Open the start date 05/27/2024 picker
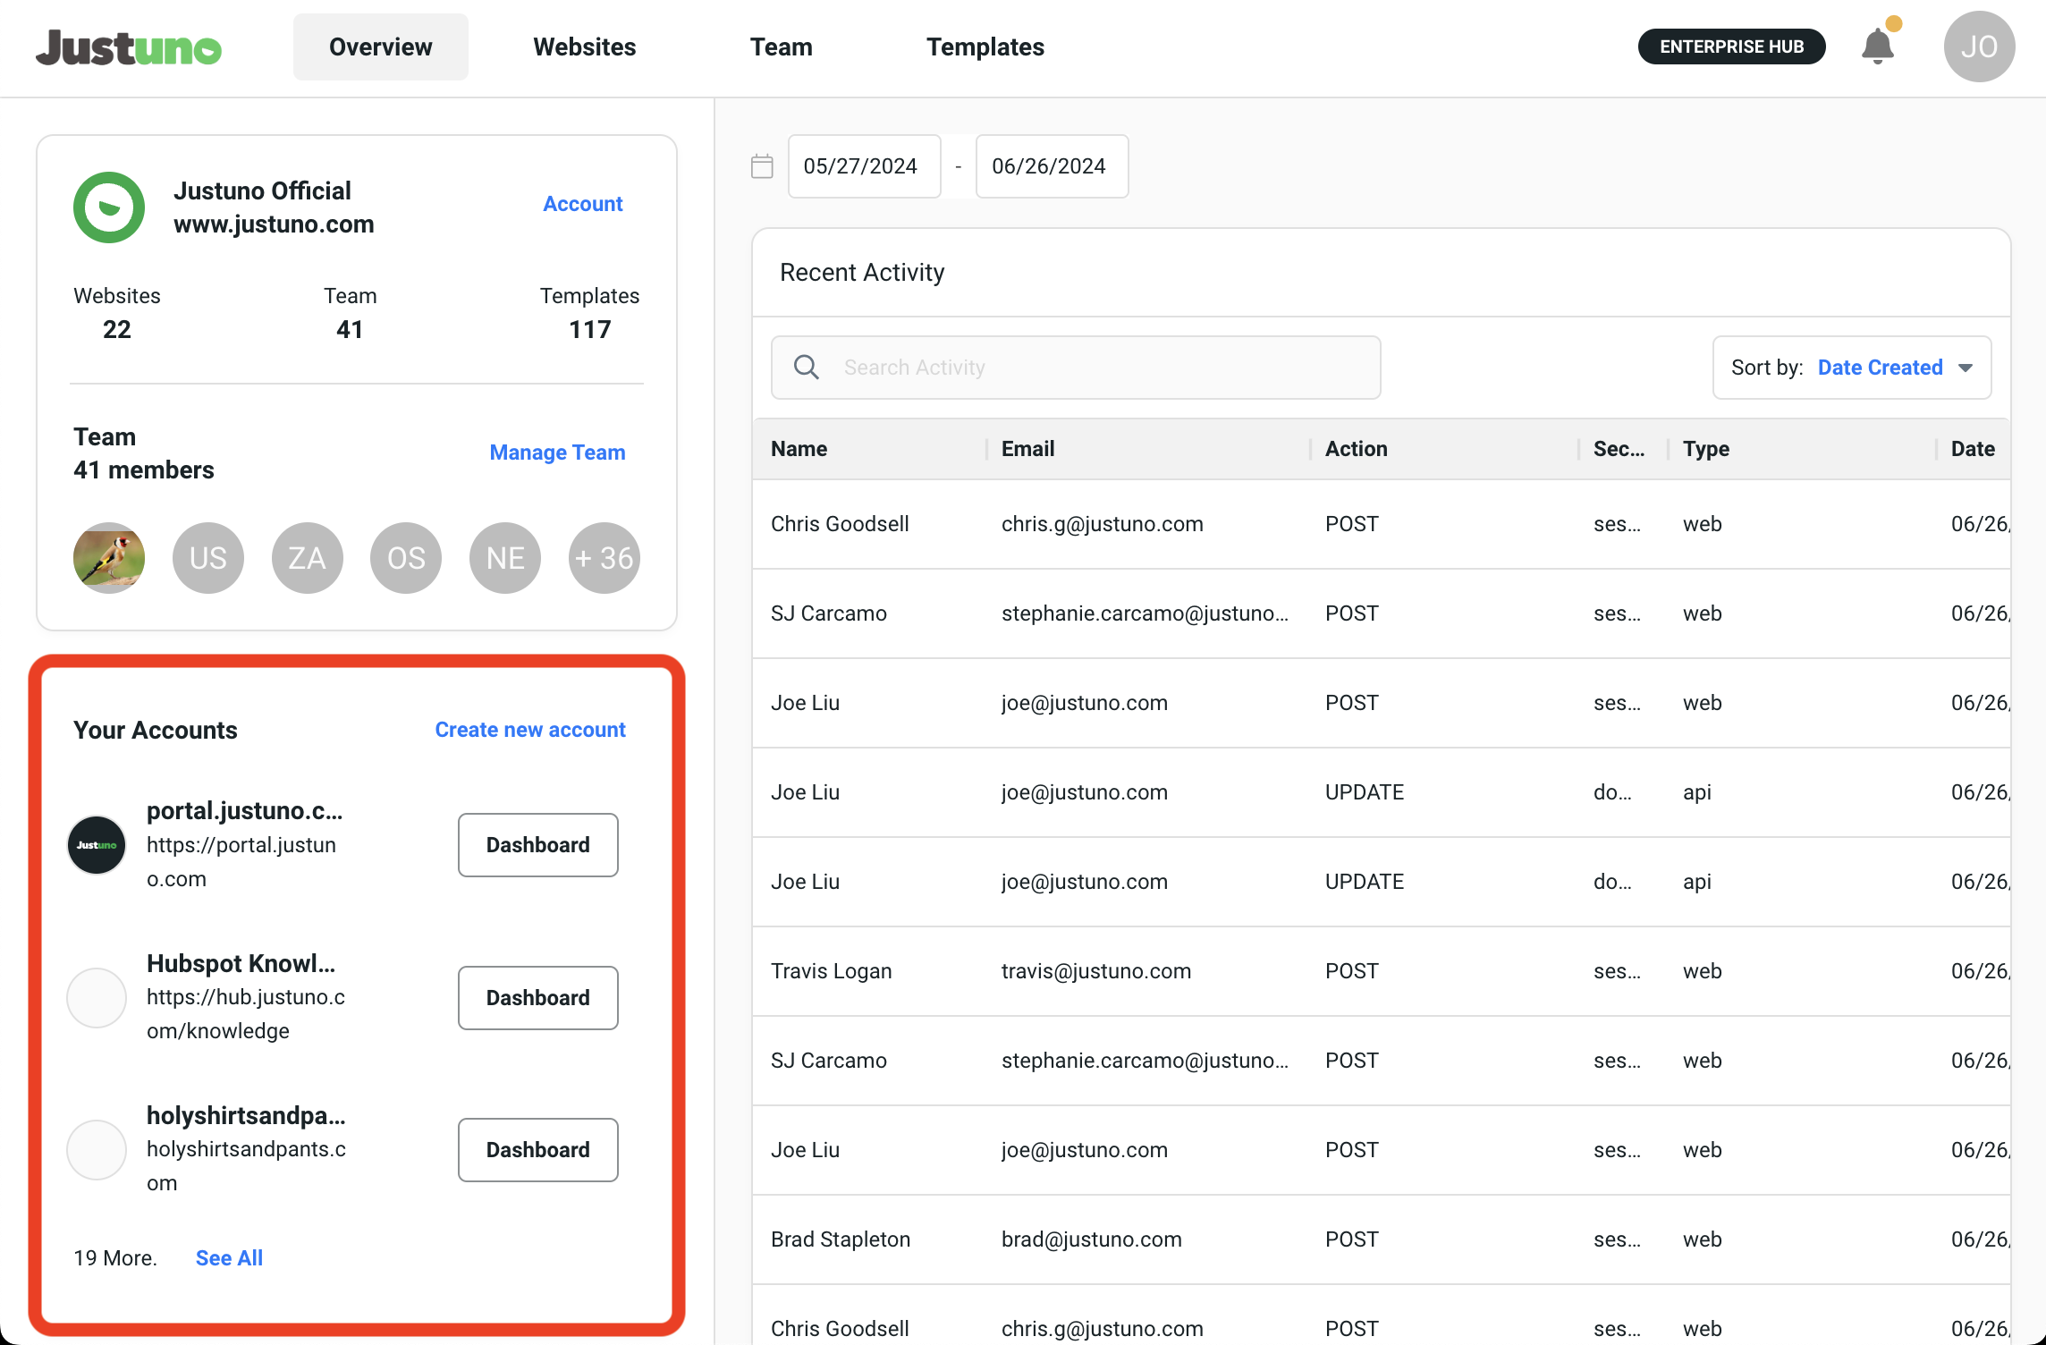The image size is (2046, 1345). [x=863, y=166]
